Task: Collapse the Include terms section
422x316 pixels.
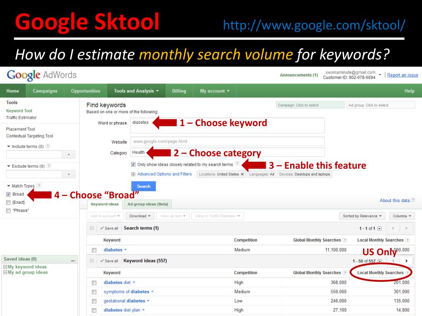Action: [9, 146]
